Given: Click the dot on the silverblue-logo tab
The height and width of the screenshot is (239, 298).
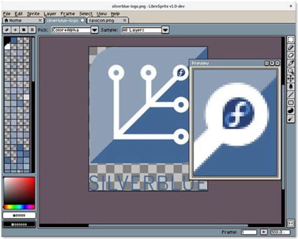Looking at the screenshot, I should click(82, 20).
